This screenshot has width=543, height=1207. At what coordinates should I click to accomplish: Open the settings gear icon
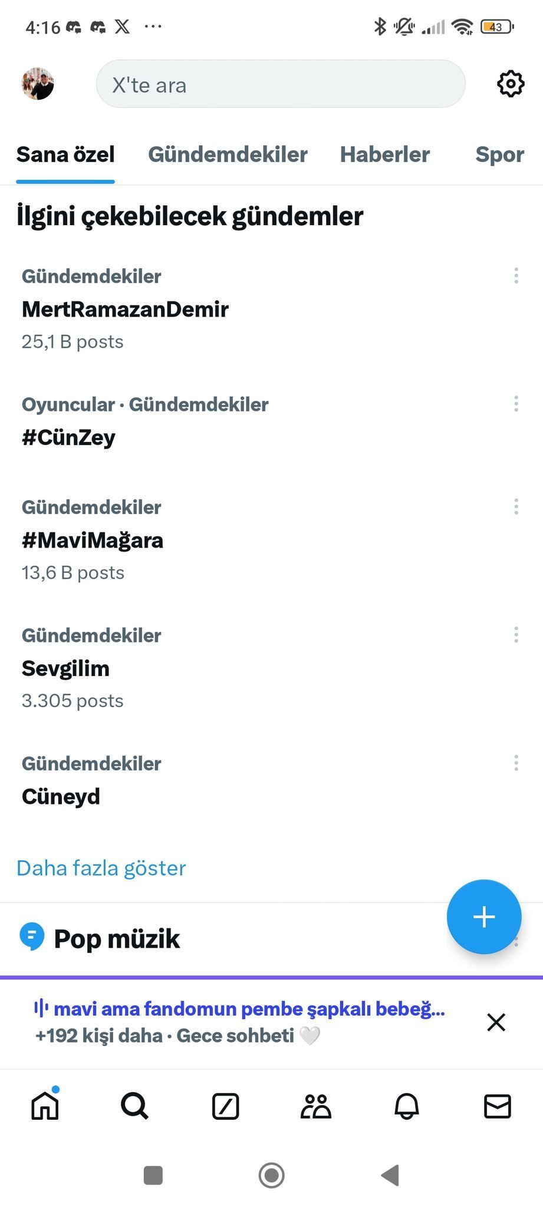[x=510, y=84]
